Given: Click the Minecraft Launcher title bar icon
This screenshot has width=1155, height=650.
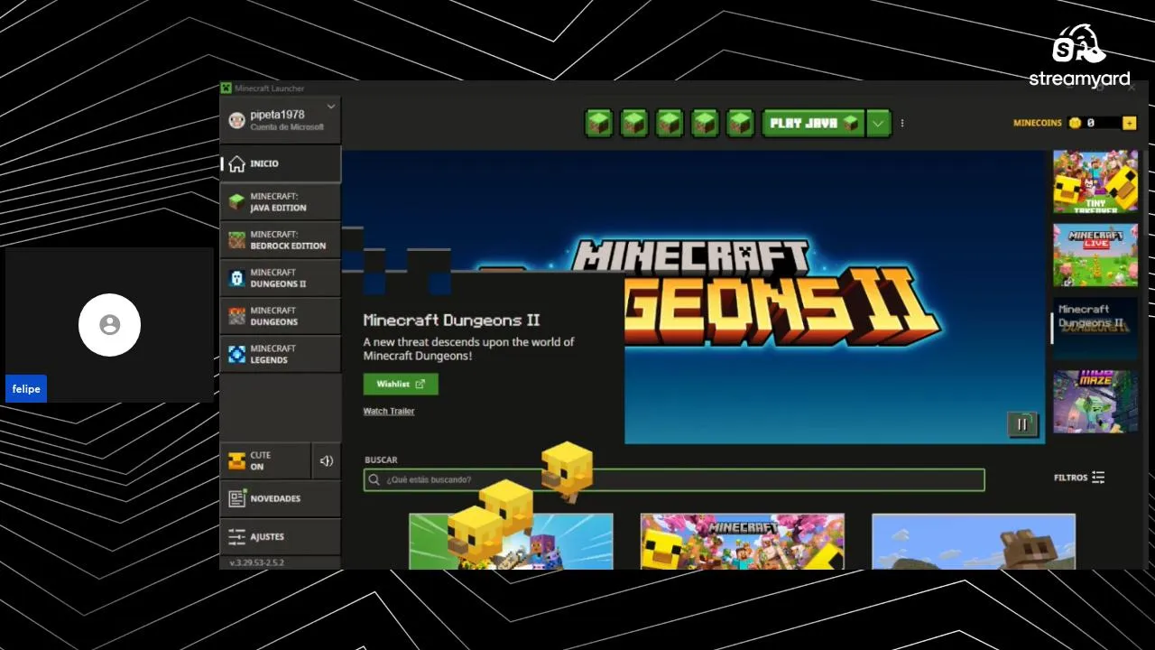Looking at the screenshot, I should tap(226, 88).
